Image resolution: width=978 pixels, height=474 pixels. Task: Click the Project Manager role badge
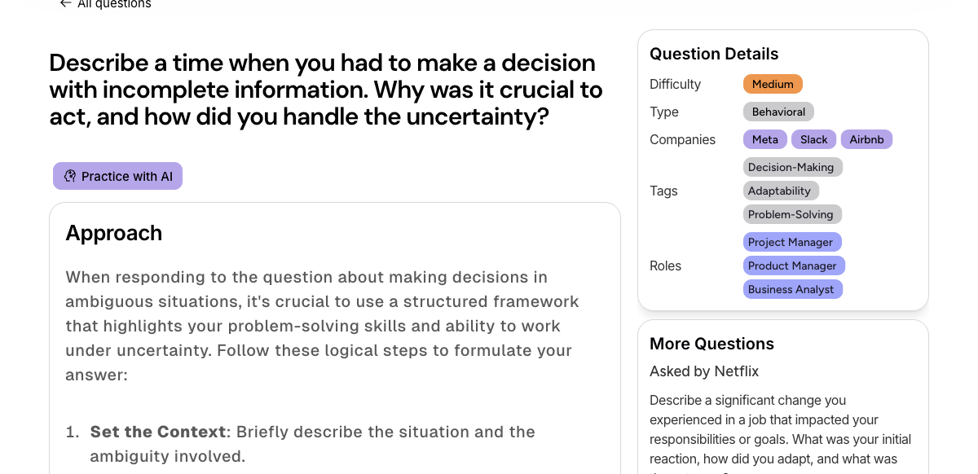click(x=792, y=242)
